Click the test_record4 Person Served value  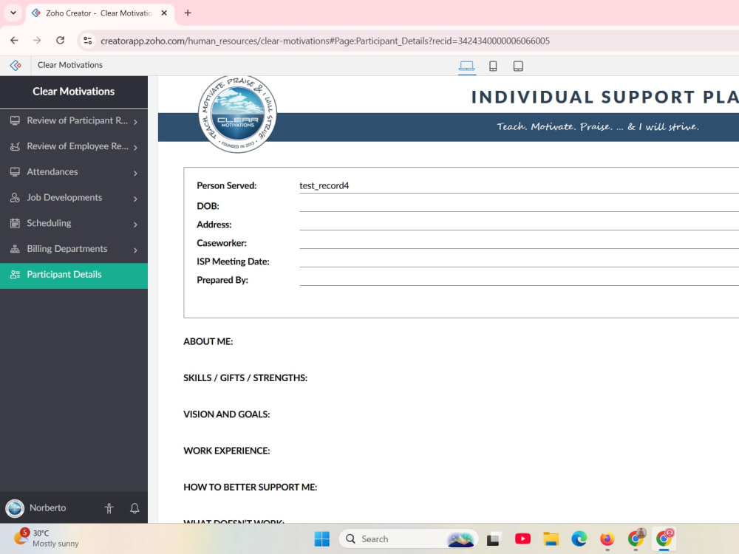pyautogui.click(x=324, y=185)
